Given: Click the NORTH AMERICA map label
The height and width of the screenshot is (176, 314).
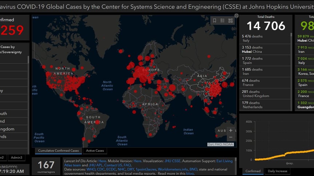Looking at the screenshot, I should coord(63,71).
